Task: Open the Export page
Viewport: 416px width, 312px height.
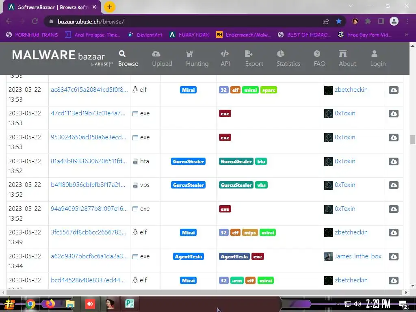Action: (x=254, y=58)
